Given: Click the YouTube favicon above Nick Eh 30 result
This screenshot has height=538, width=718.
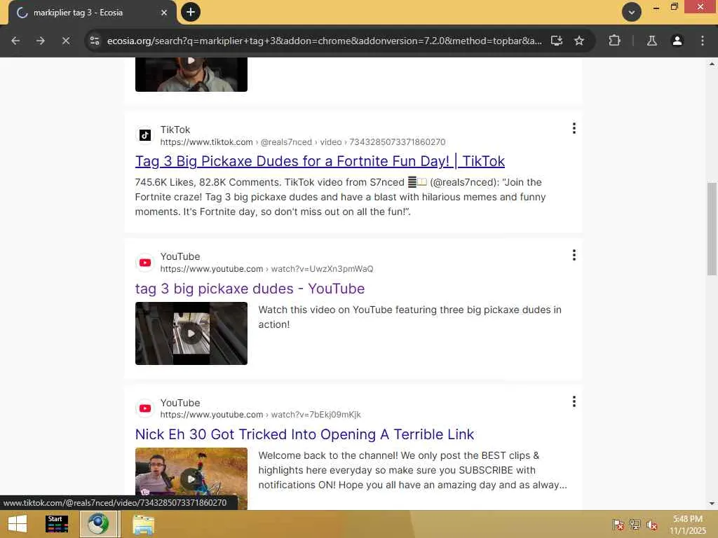Looking at the screenshot, I should [145, 408].
